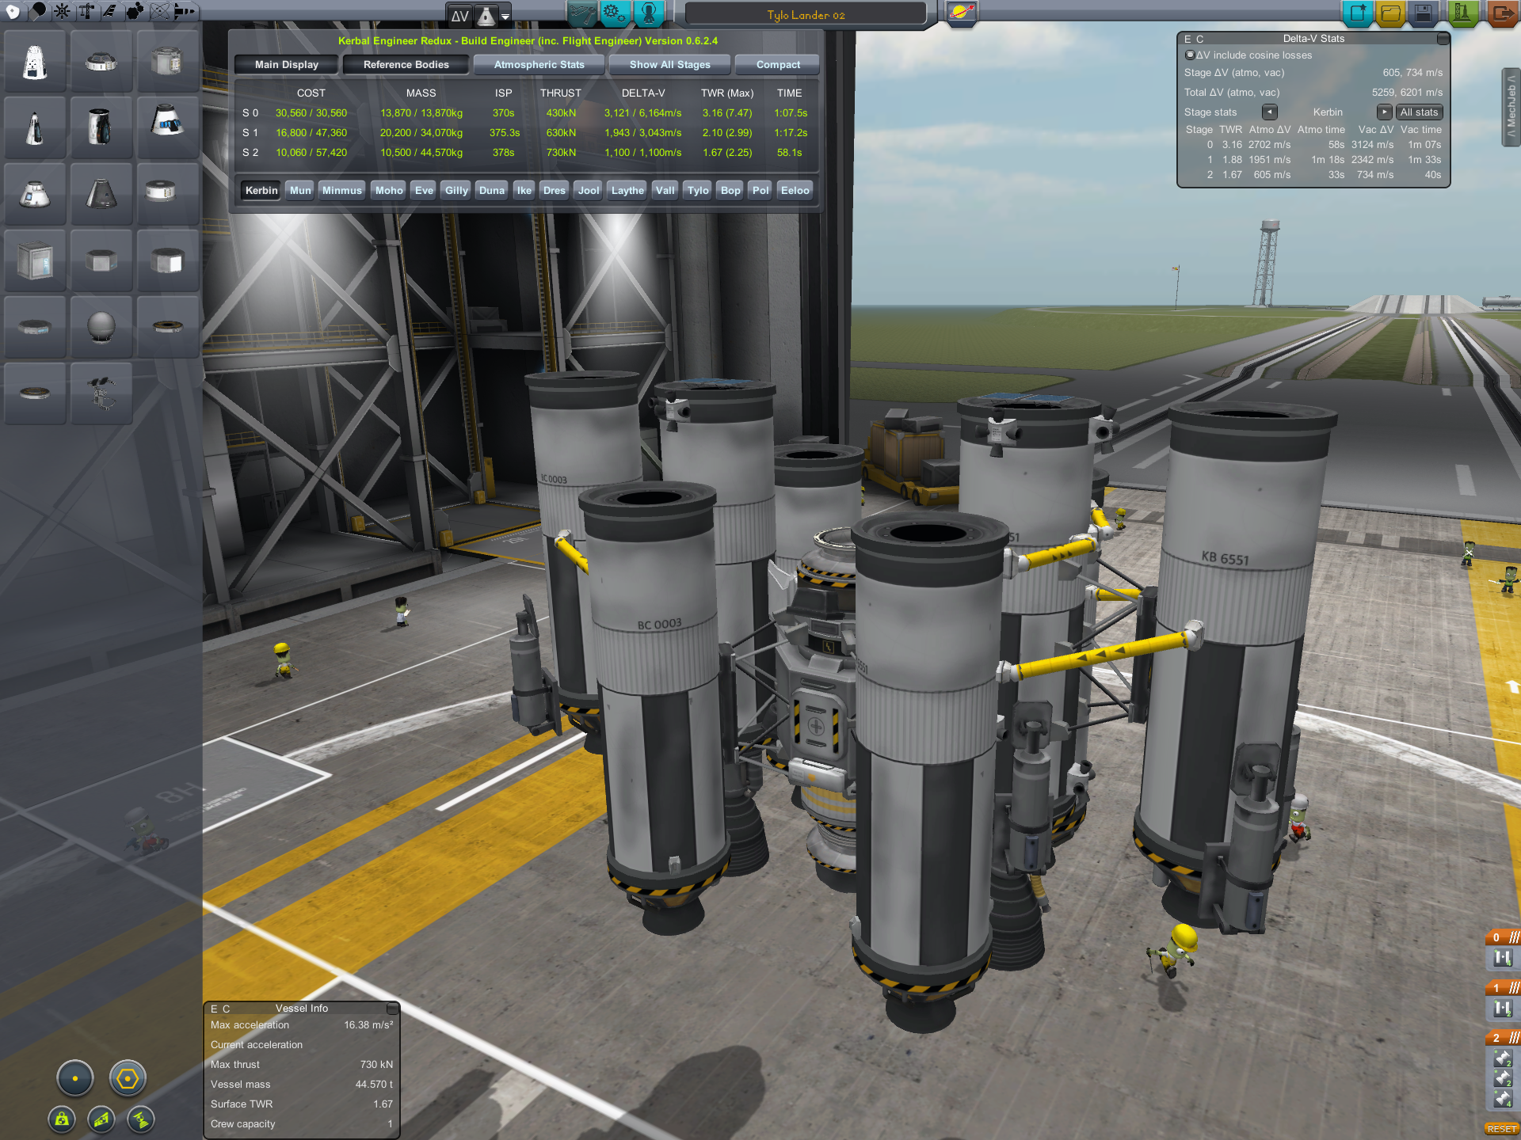Screen dimensions: 1521x1140
Task: Open the Fuel Tanks parts category
Action: [37, 11]
